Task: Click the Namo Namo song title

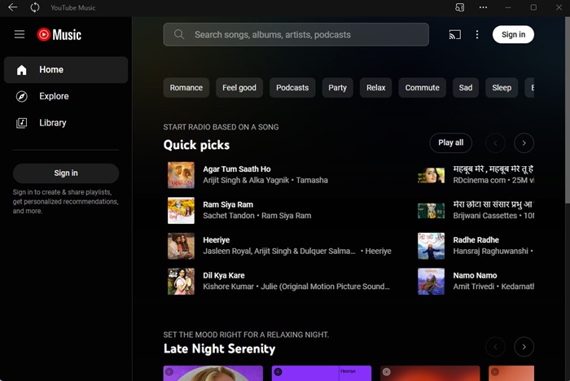Action: 475,275
